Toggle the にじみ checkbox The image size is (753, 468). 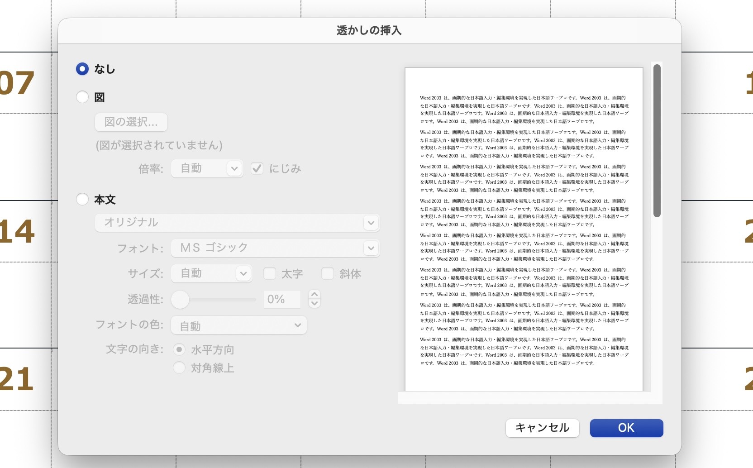click(x=257, y=168)
